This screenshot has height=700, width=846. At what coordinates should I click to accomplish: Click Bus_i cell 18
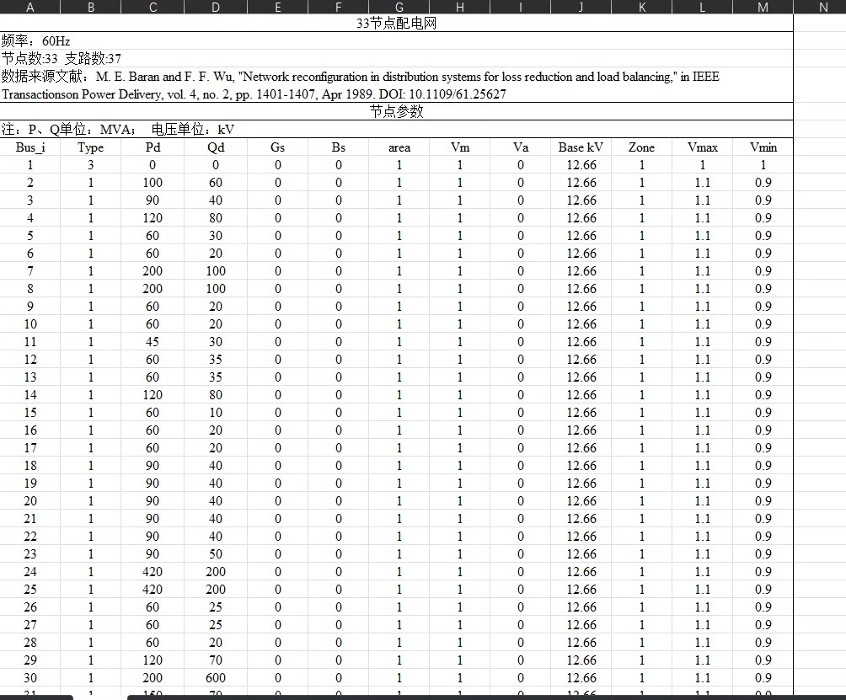point(30,466)
